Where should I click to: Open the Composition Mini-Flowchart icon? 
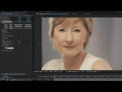coord(38,77)
